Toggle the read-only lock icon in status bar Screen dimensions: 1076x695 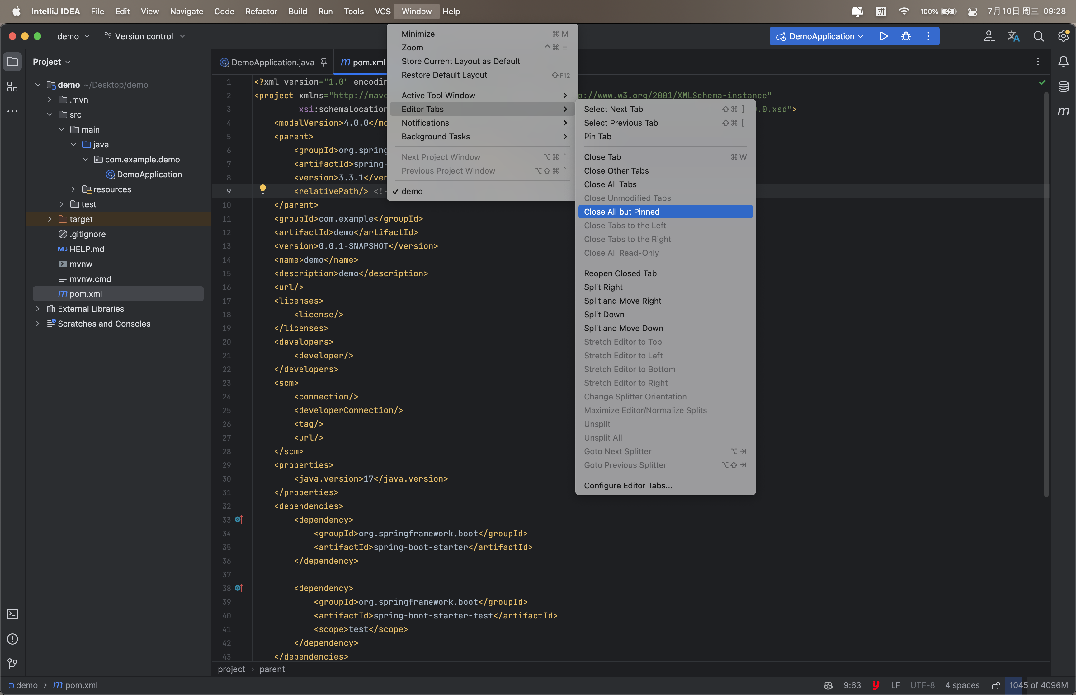tap(995, 685)
